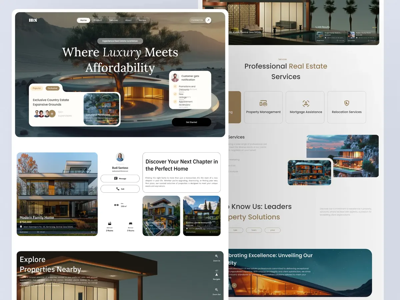Open the Services nav item
The image size is (400, 300).
tap(114, 20)
